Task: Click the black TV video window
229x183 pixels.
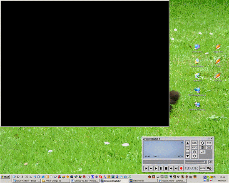Action: tap(85, 64)
